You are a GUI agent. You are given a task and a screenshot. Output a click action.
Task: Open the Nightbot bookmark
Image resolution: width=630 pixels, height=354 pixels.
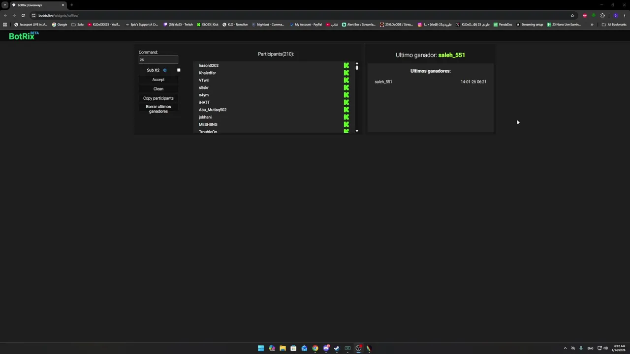(x=268, y=25)
